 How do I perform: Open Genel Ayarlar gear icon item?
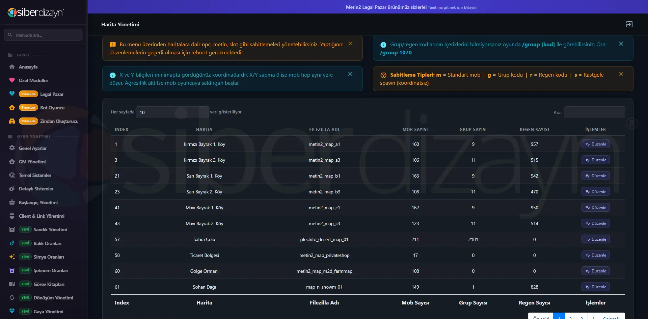(x=12, y=148)
